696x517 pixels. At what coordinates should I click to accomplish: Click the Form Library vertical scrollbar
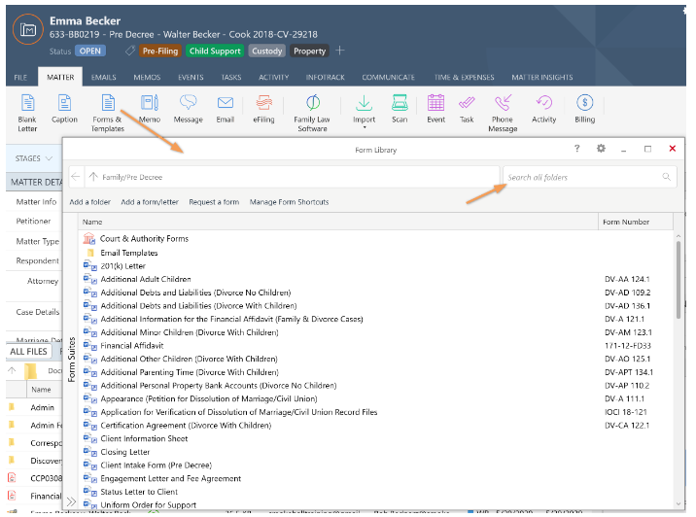[679, 280]
